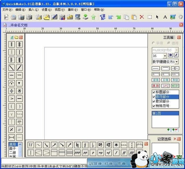
Task: Click the 后倚 button
Action: (x=165, y=80)
